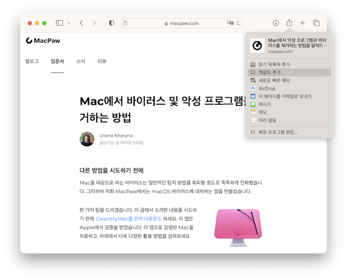This screenshot has width=347, height=280.
Task: Minimize window with yellow button
Action: click(37, 23)
